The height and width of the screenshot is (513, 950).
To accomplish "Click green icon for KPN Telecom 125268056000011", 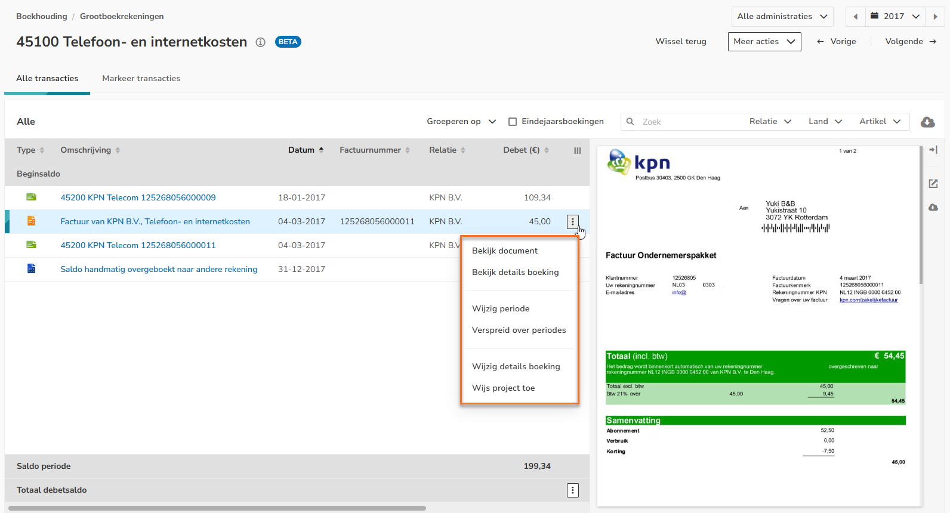I will pos(31,245).
